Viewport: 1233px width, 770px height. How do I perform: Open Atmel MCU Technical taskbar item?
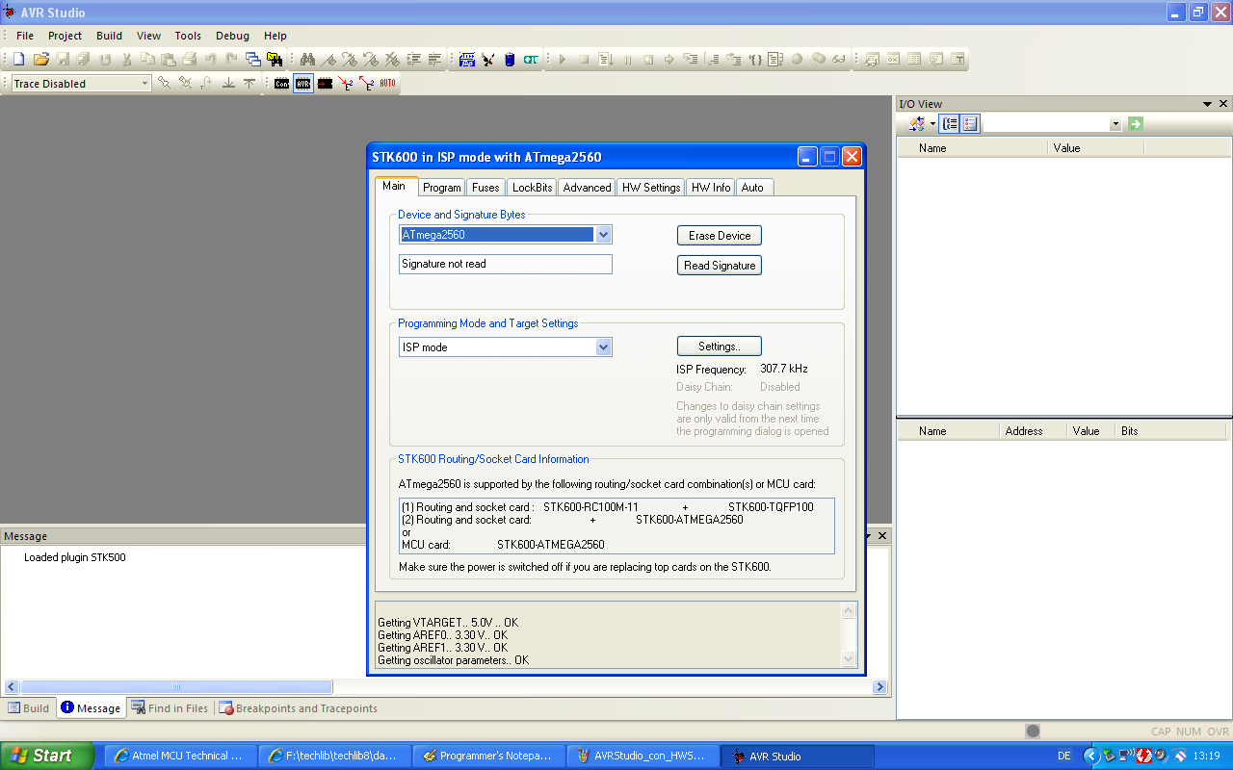pos(180,756)
